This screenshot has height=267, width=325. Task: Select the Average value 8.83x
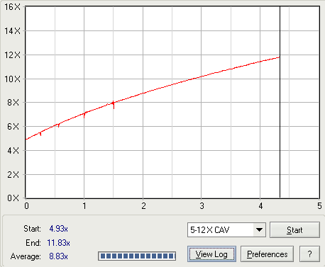(x=58, y=256)
